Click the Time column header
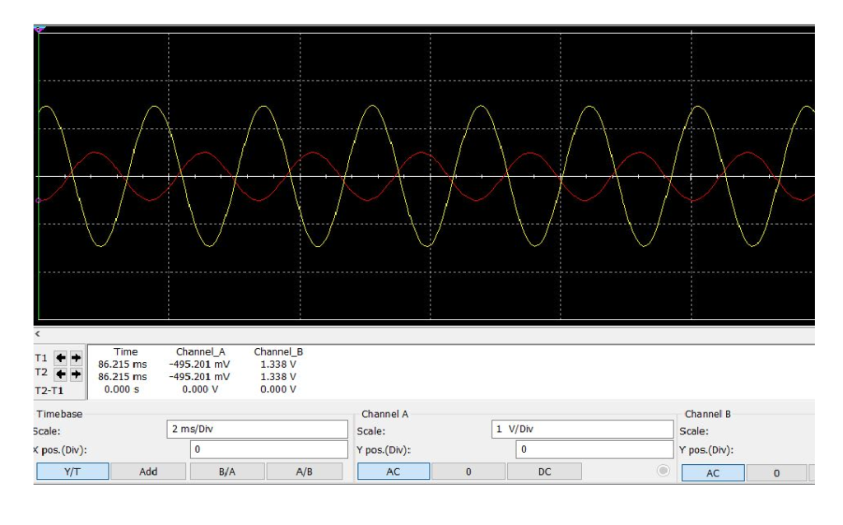Screen dimensions: 843x525 126,351
